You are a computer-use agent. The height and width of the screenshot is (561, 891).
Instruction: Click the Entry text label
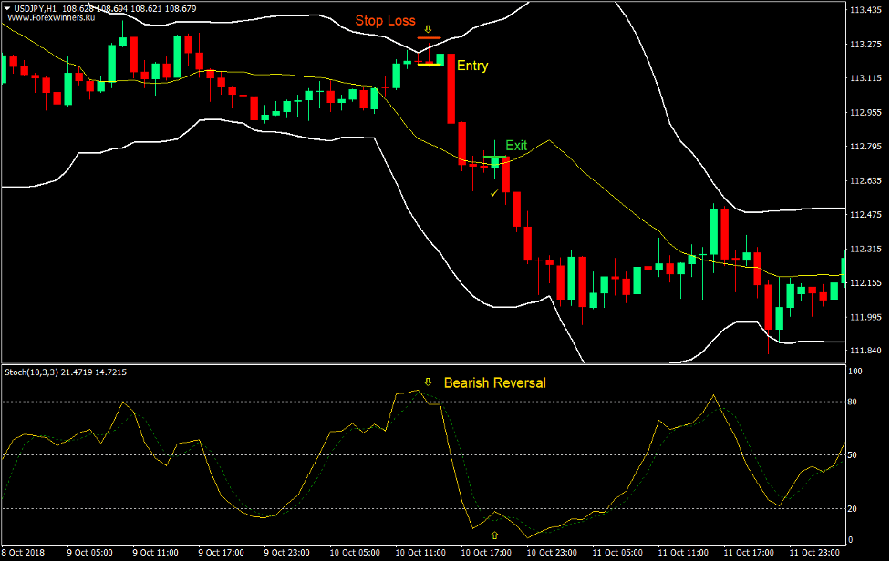click(472, 66)
